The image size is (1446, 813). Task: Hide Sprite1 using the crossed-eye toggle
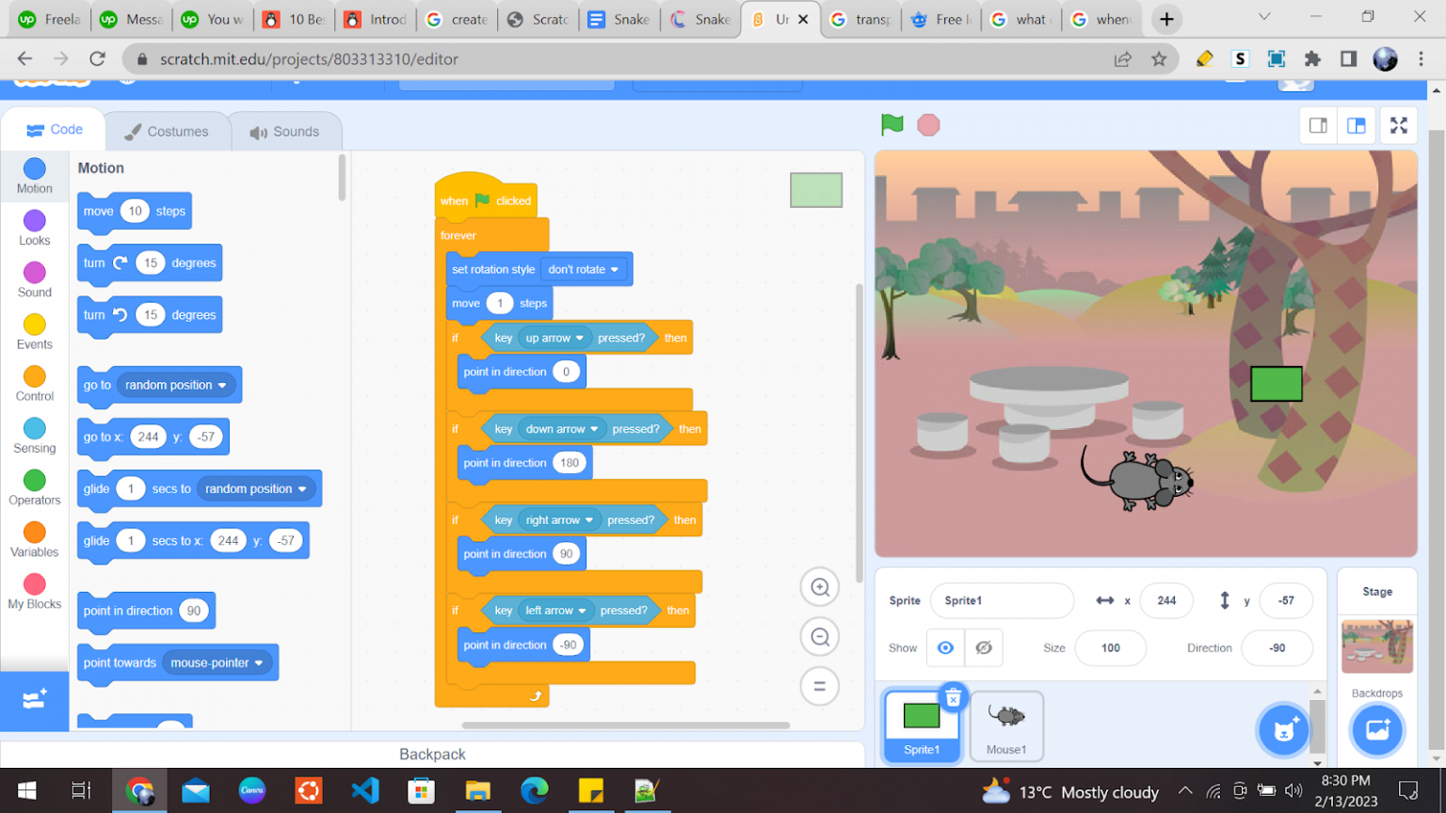[983, 647]
